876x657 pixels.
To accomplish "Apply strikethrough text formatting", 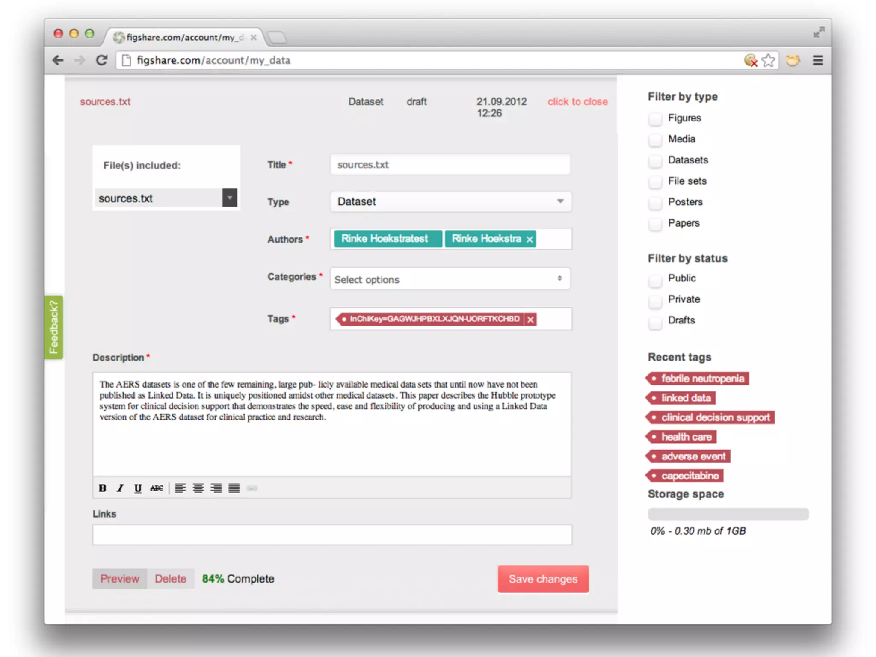I will point(156,488).
